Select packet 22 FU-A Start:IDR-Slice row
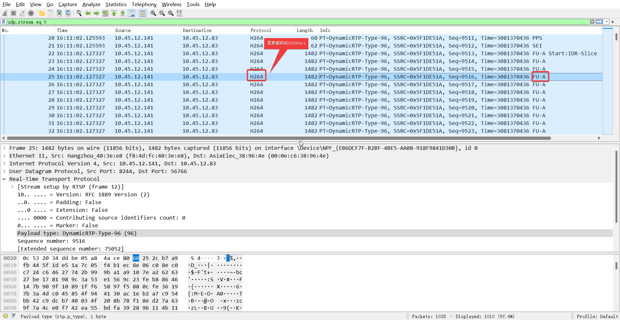 click(301, 53)
